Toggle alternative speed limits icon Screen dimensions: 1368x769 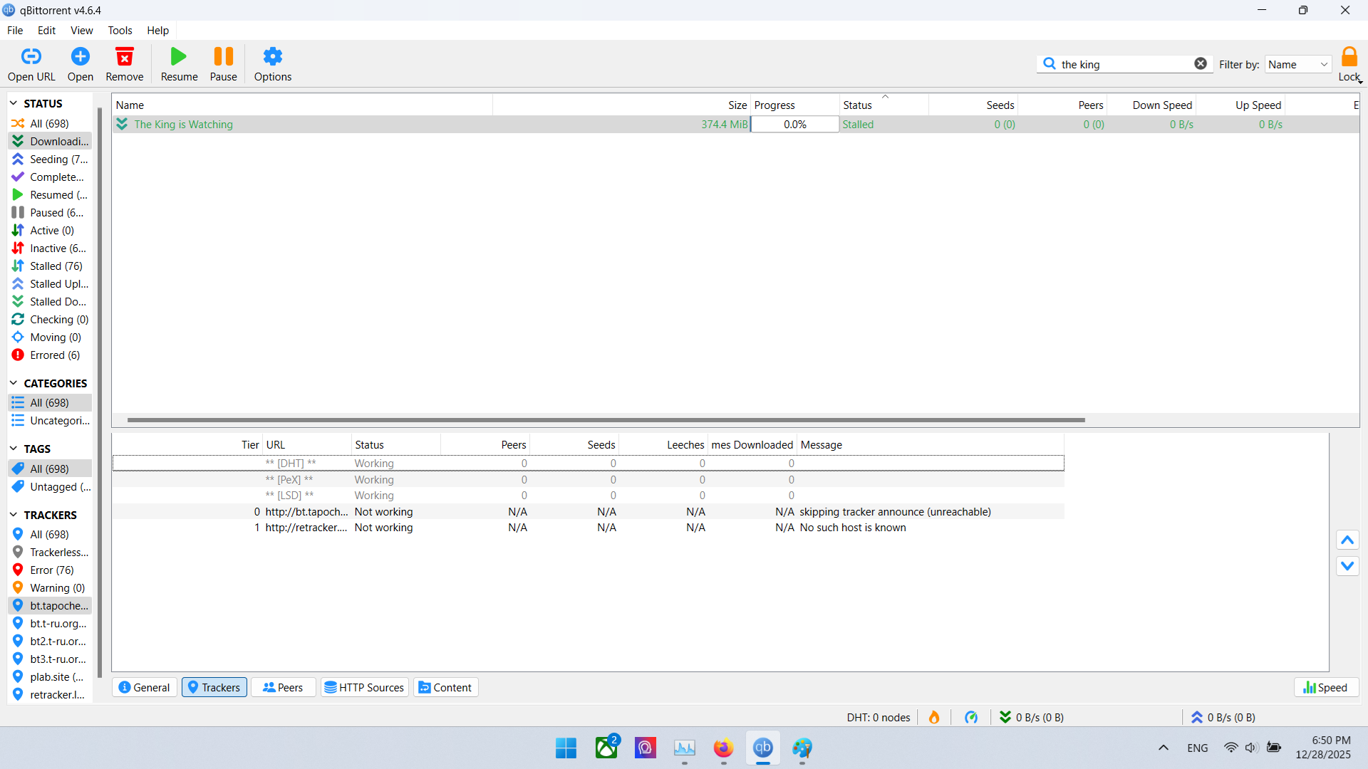coord(971,717)
